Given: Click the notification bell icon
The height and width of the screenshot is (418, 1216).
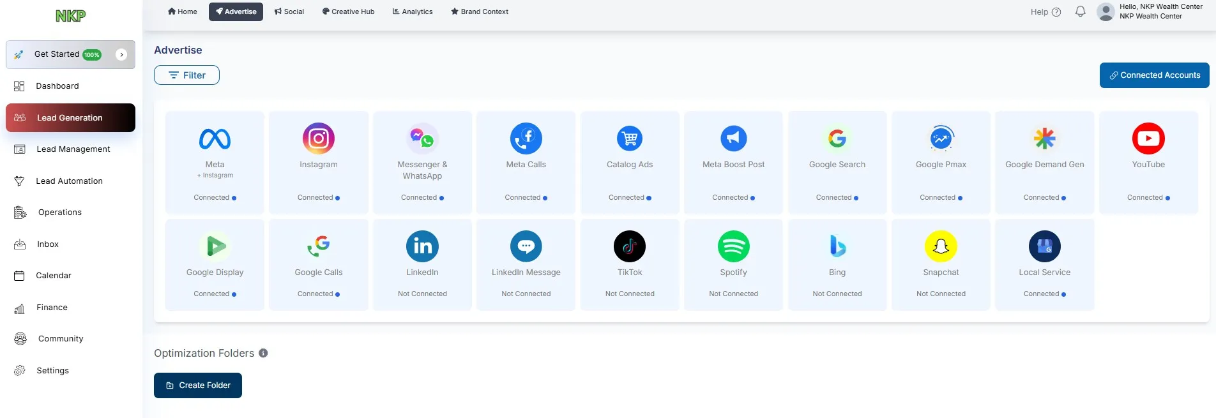Looking at the screenshot, I should (x=1080, y=11).
